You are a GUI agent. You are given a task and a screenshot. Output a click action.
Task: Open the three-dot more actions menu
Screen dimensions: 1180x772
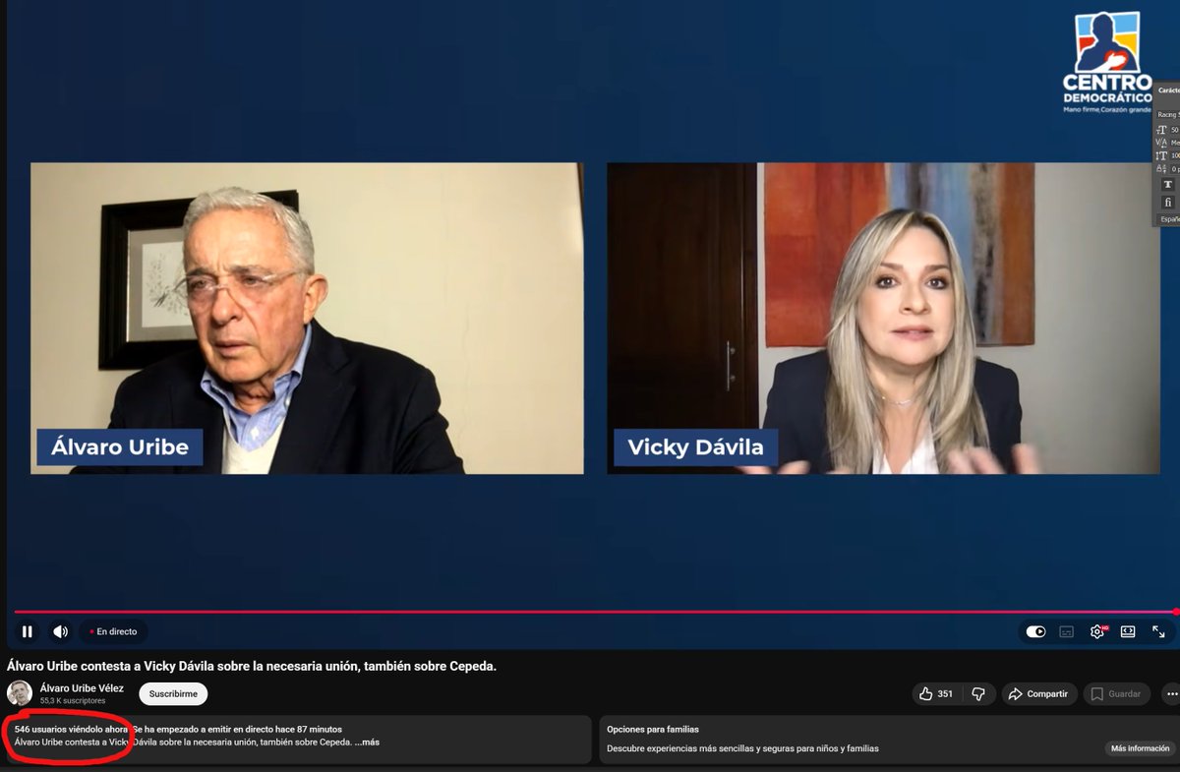[1170, 693]
